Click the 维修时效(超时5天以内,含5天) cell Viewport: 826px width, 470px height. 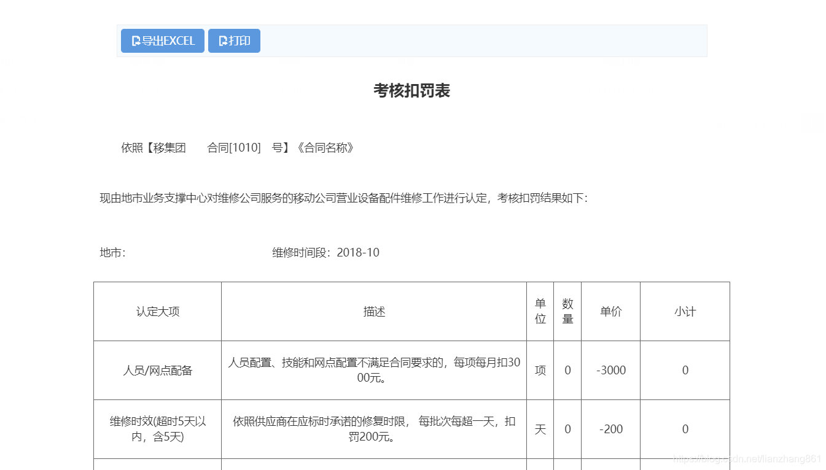click(158, 430)
